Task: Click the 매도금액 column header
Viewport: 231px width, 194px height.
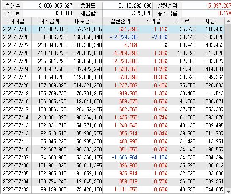Action: point(85,22)
